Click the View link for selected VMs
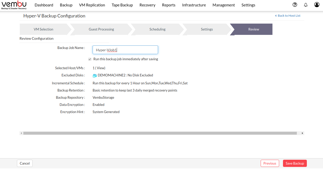Viewport: 323px width, 171px height. (101, 68)
